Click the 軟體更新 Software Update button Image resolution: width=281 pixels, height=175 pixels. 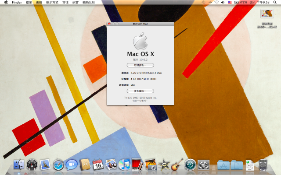point(140,65)
